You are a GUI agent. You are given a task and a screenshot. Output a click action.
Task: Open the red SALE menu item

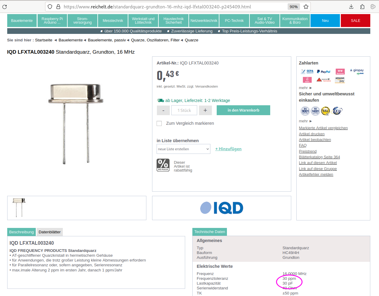pyautogui.click(x=356, y=21)
